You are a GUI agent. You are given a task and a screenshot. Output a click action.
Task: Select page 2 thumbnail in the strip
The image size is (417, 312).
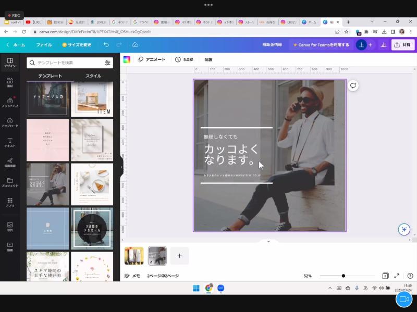coord(157,256)
